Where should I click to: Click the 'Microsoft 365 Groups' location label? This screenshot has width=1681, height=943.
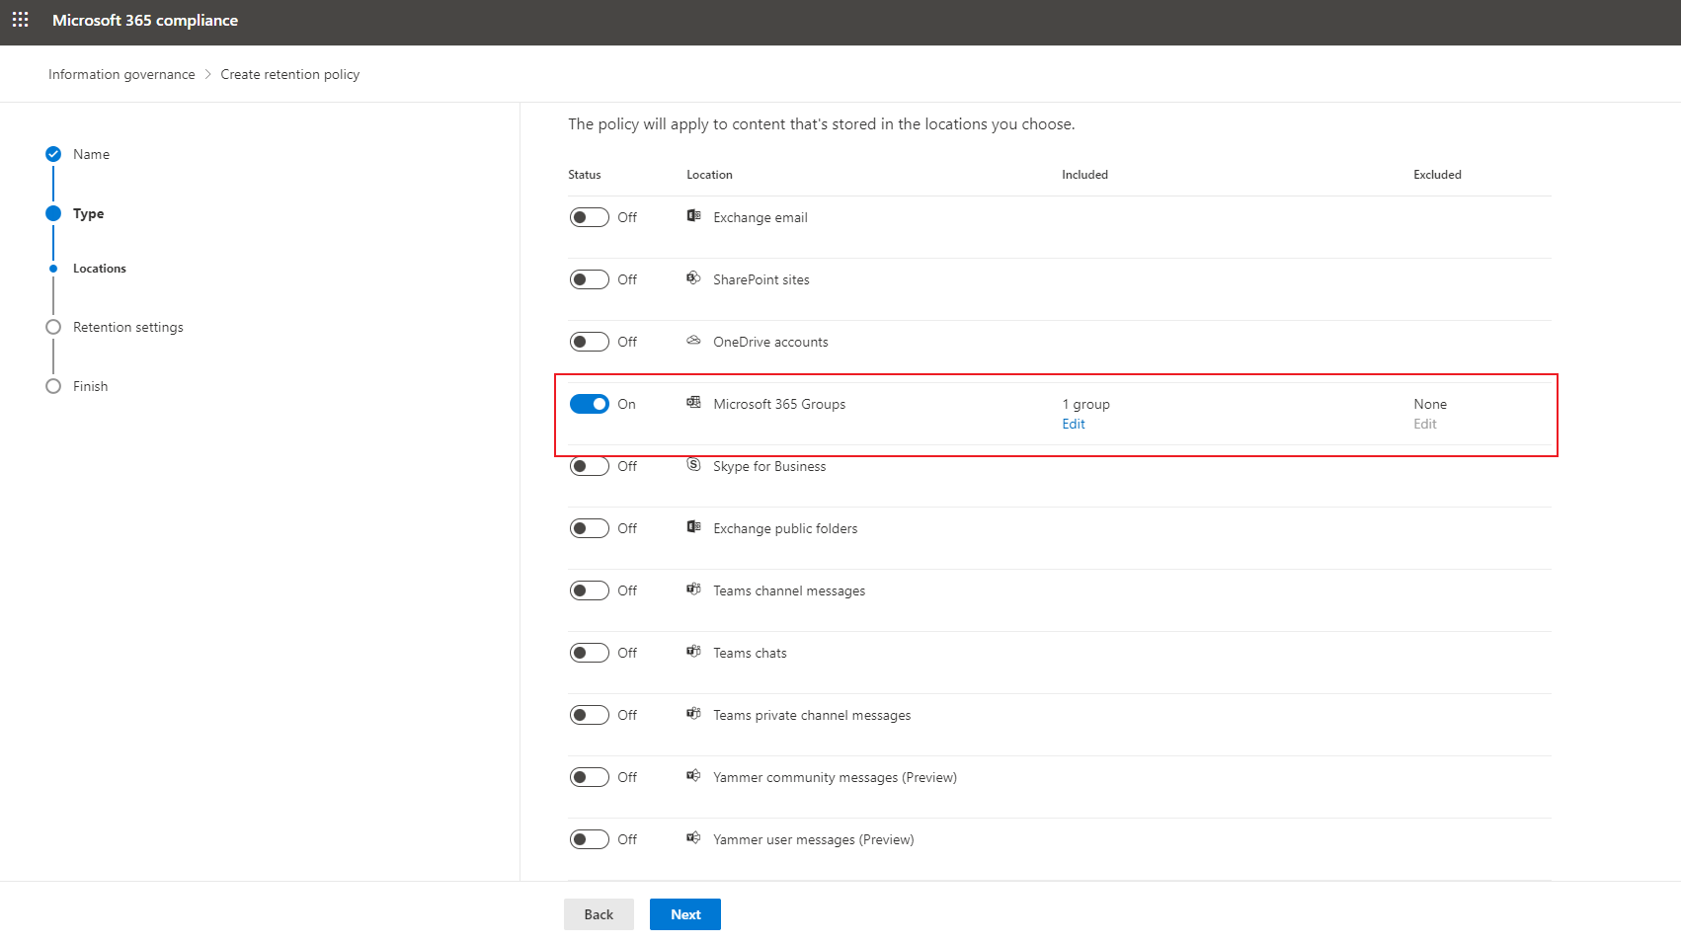point(779,404)
